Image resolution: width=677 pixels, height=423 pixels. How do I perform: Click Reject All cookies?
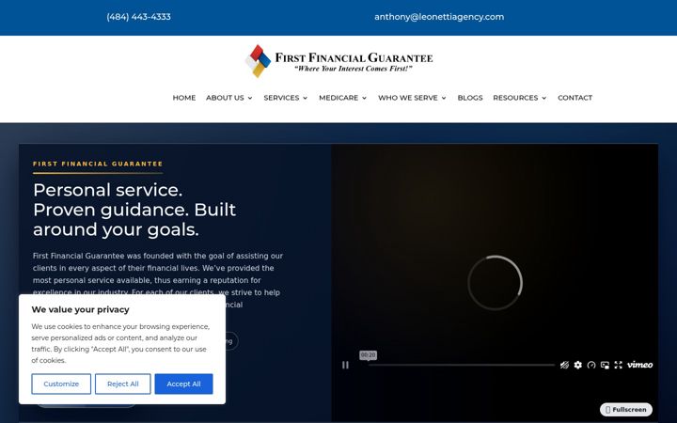(123, 384)
